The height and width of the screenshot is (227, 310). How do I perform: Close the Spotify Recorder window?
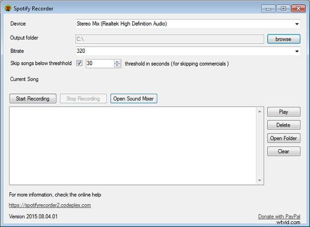[x=299, y=9]
